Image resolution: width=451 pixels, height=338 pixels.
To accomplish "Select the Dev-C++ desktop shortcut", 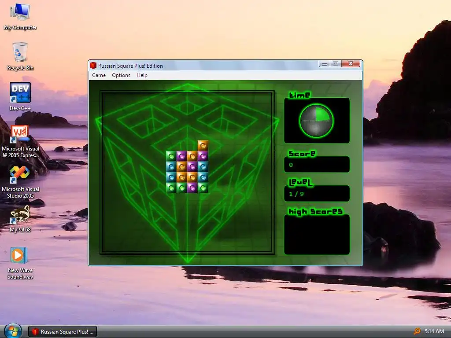I will point(20,96).
